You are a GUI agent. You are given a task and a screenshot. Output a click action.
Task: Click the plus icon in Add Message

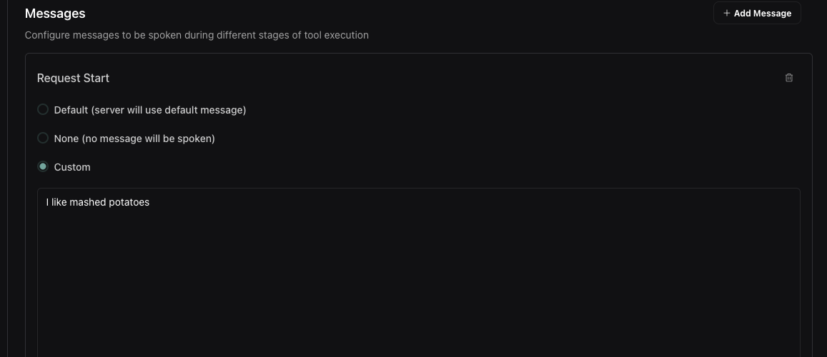tap(727, 13)
